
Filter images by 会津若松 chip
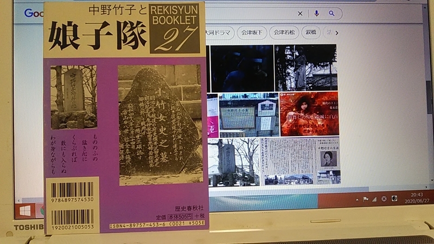click(x=284, y=33)
